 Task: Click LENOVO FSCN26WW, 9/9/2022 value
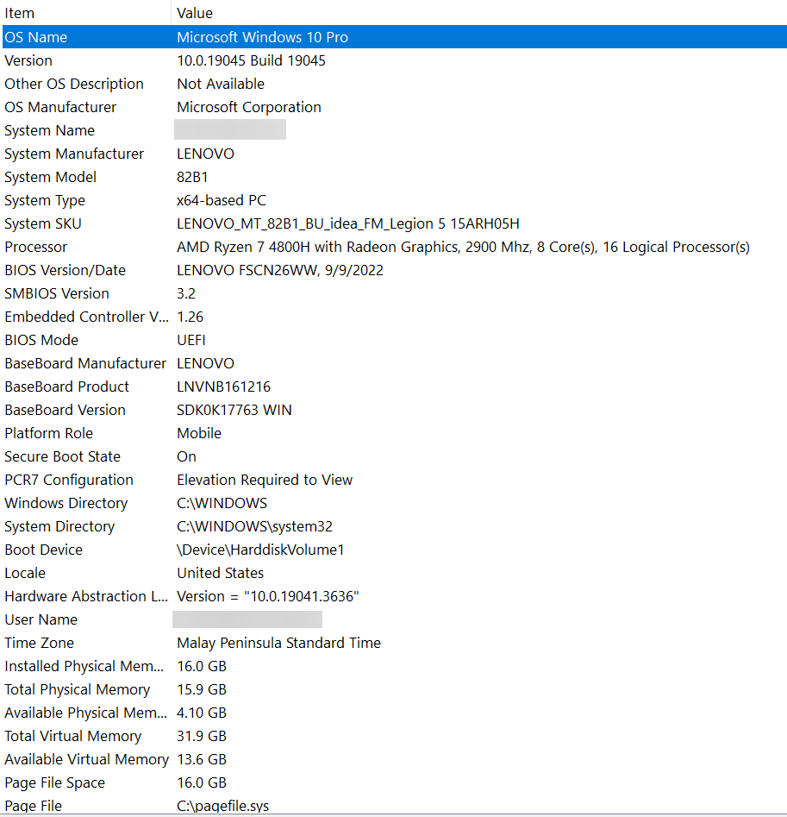[x=280, y=270]
